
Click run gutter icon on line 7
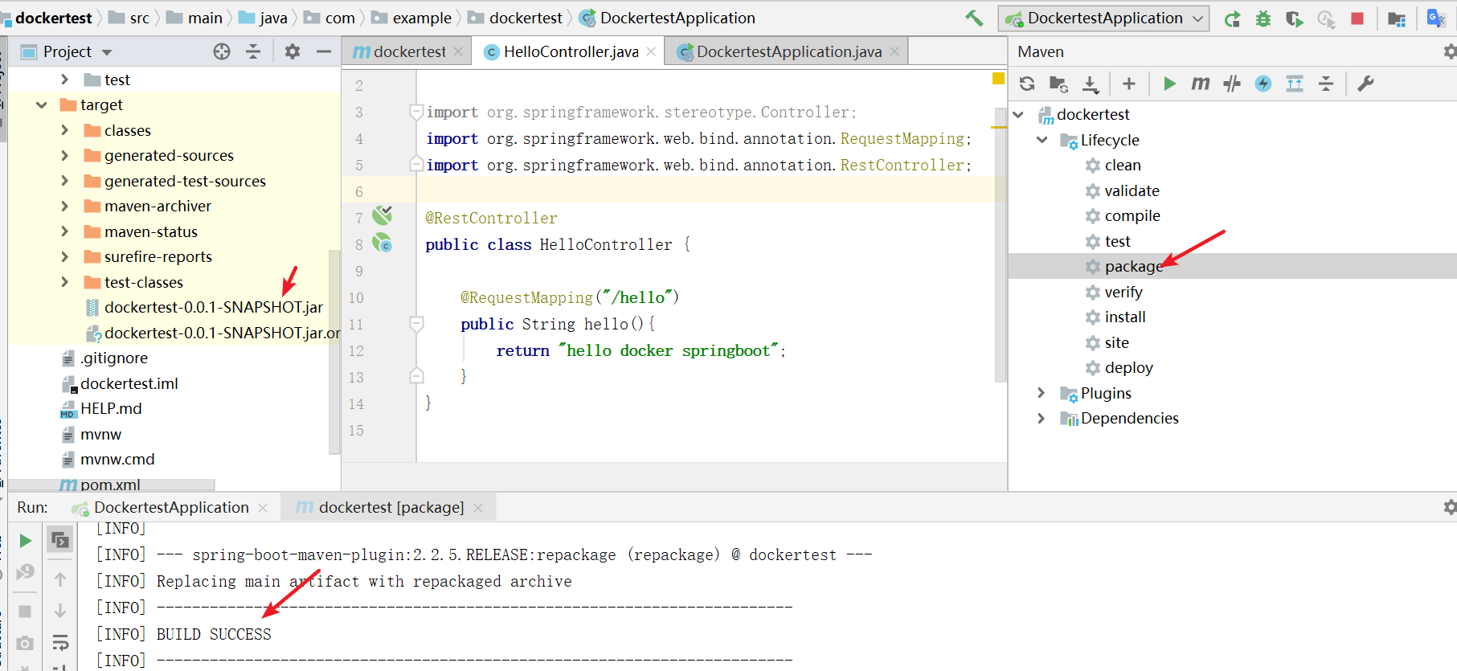[383, 215]
